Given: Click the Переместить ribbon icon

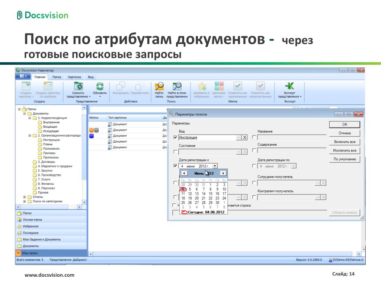Looking at the screenshot, I should click(x=139, y=86).
